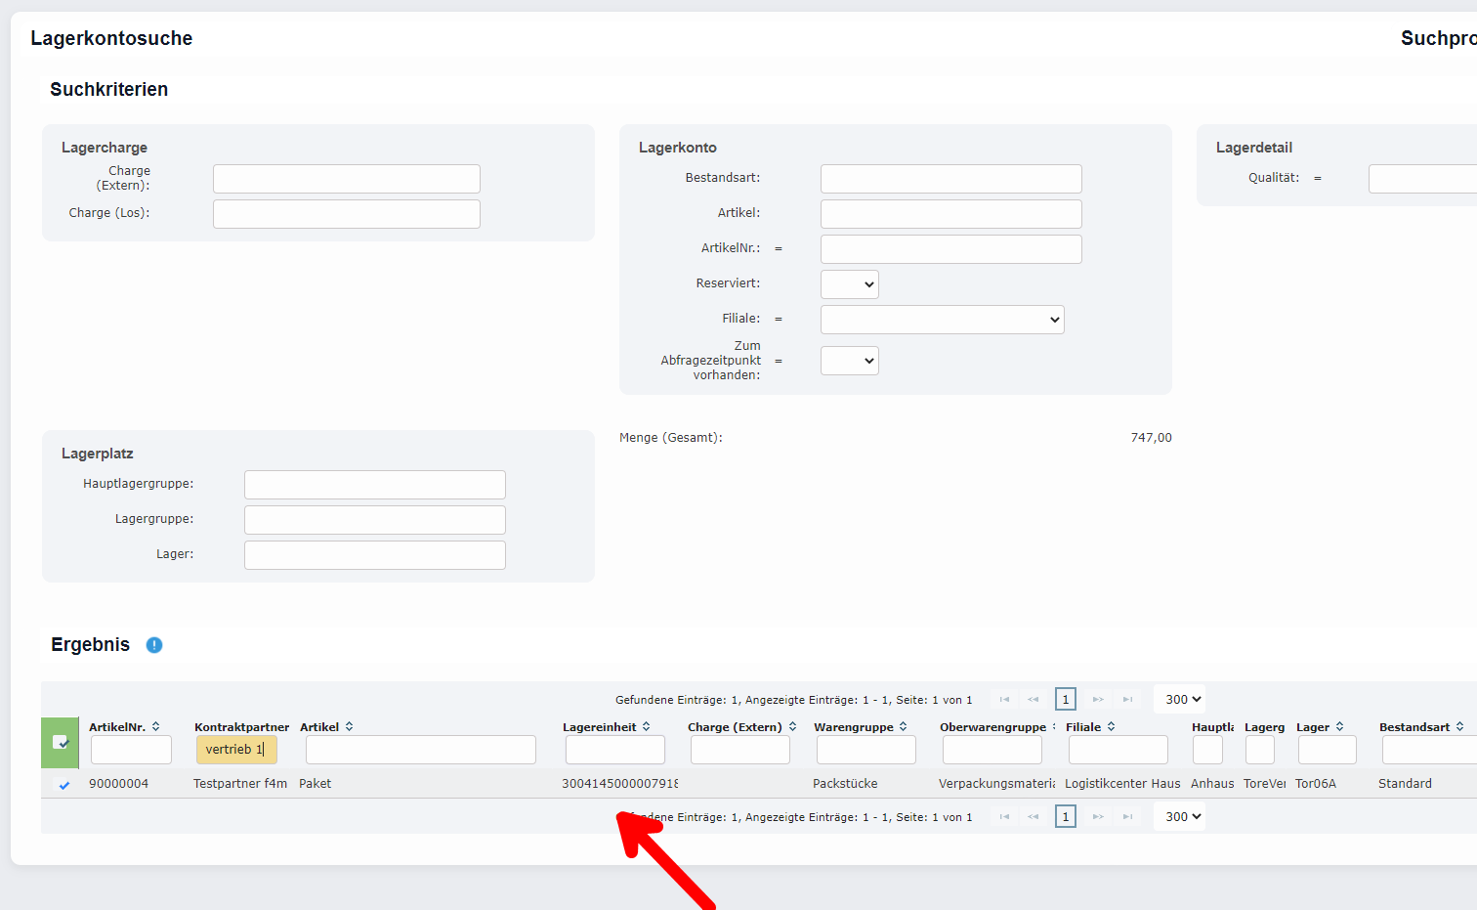The height and width of the screenshot is (910, 1477).
Task: Toggle checkbox for row 90000004
Action: click(x=64, y=784)
